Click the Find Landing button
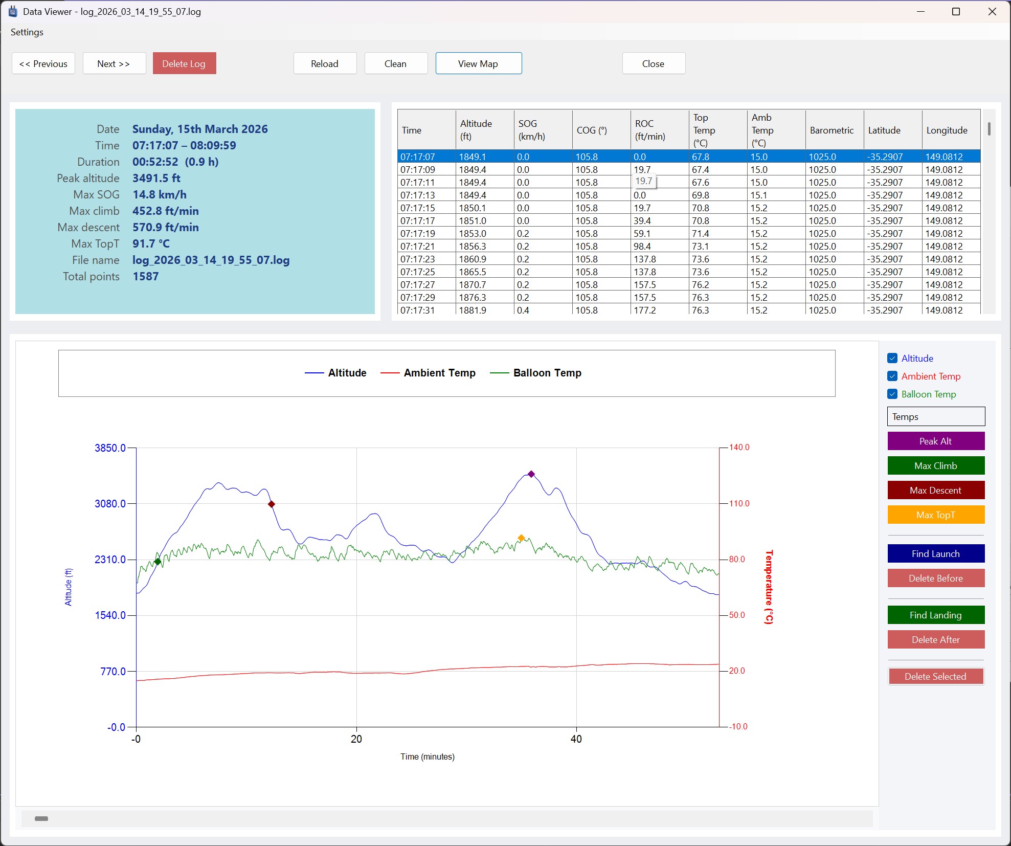 [x=936, y=615]
